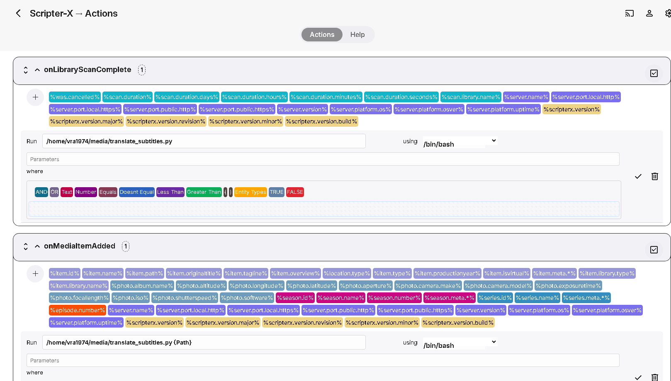Open interpreter dropdown for onLibraryScanComplete script
The image size is (671, 381).
[x=459, y=142]
